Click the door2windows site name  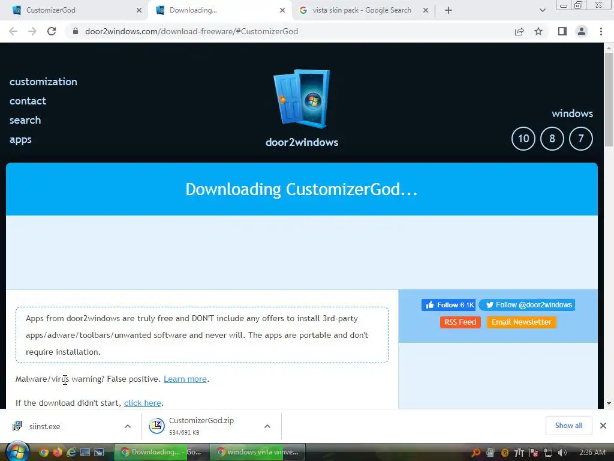click(x=302, y=142)
